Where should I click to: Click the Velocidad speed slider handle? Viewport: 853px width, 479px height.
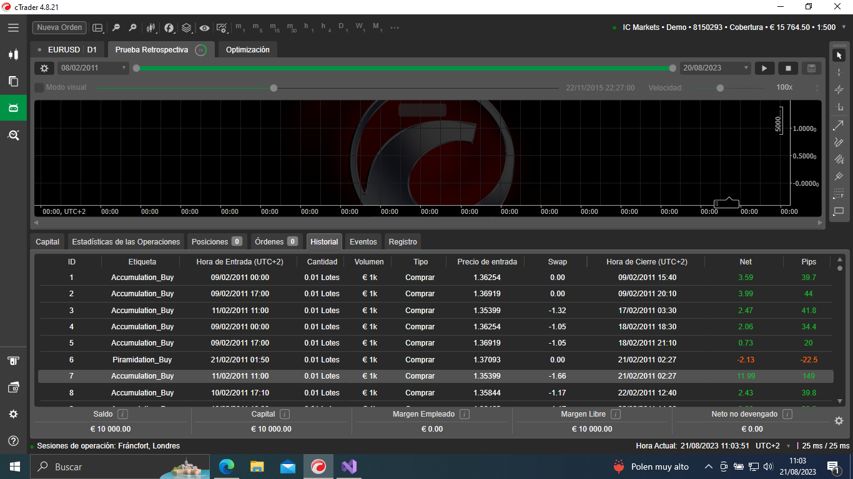pyautogui.click(x=720, y=88)
